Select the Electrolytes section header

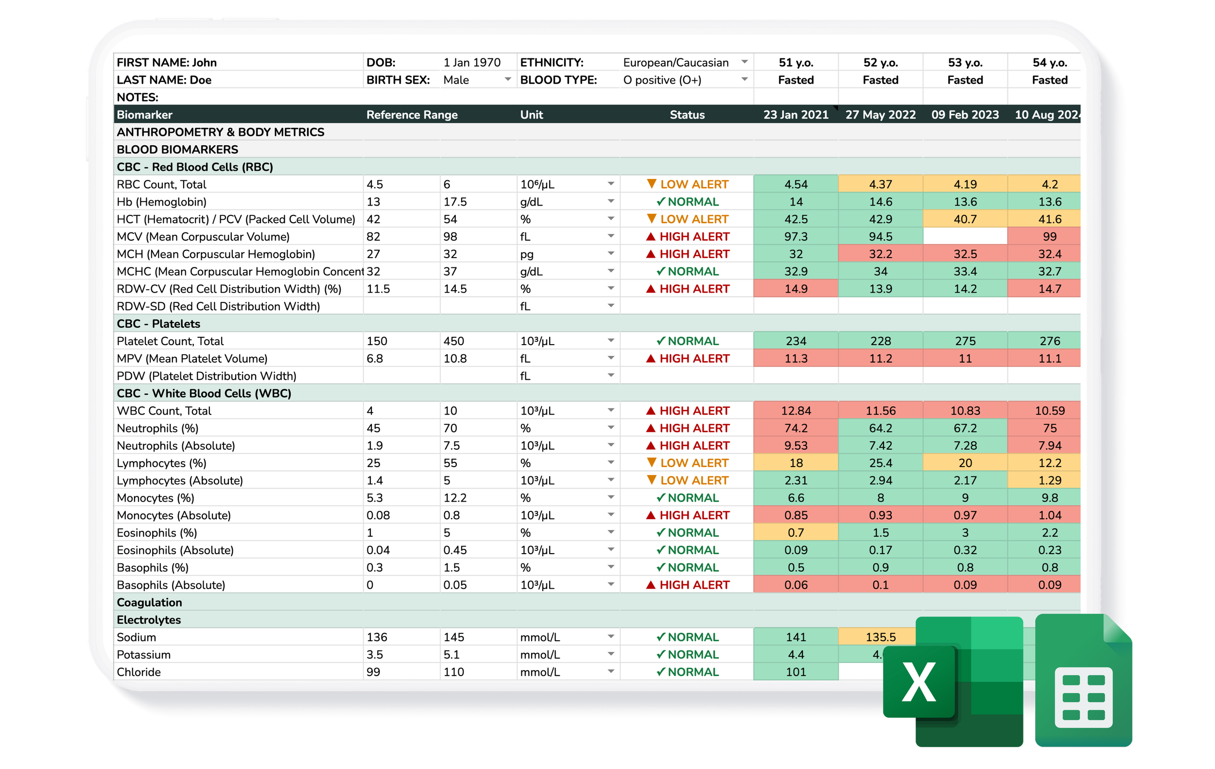597,620
